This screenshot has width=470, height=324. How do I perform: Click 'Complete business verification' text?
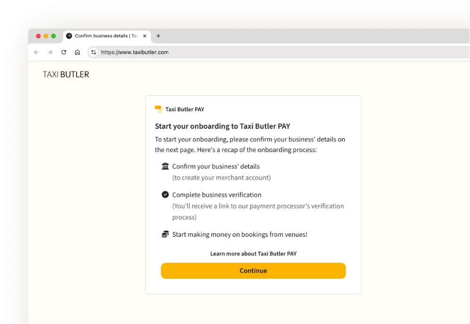[217, 195]
